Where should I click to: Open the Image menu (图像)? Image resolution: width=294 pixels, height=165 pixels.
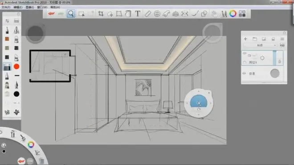pyautogui.click(x=30, y=7)
